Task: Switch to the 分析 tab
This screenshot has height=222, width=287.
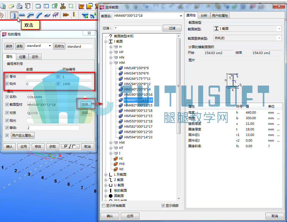Action: coord(204,15)
